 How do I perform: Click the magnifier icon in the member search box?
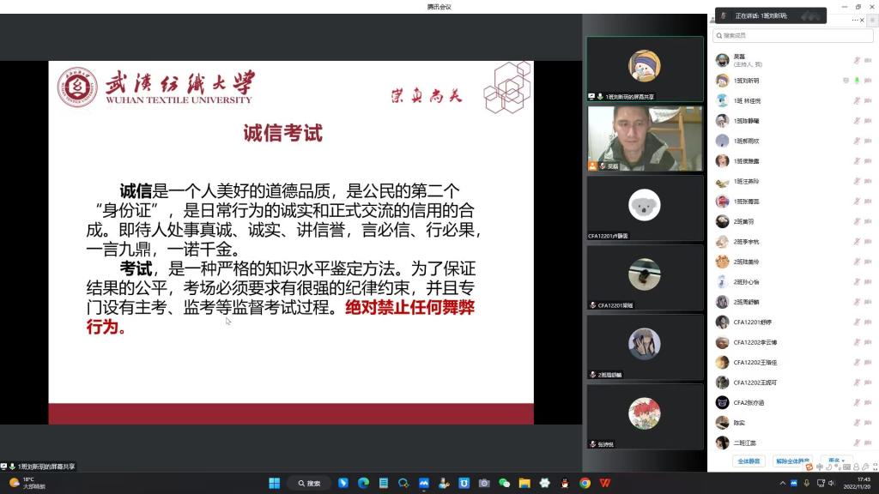click(719, 36)
